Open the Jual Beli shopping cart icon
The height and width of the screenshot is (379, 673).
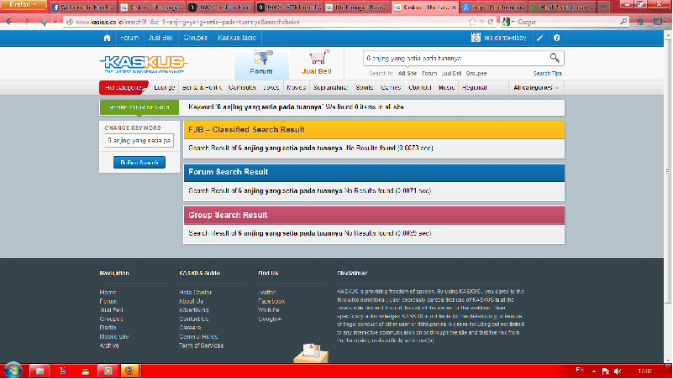[x=316, y=63]
